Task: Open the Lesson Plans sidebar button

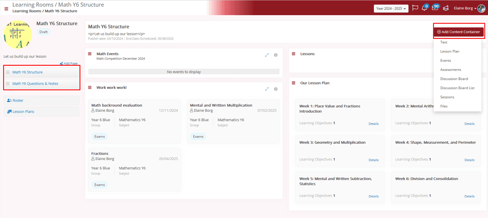Action: click(41, 112)
